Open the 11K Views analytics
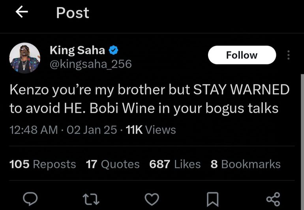This screenshot has height=210, width=304. [150, 130]
